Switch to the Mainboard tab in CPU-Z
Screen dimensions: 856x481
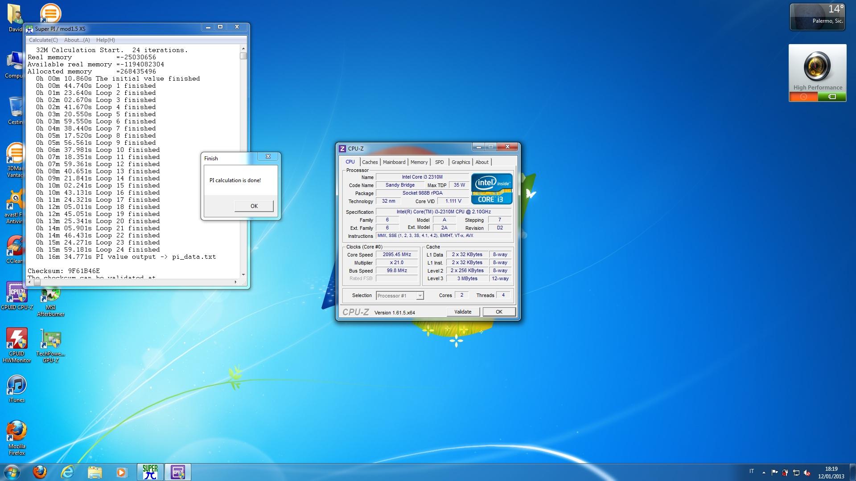(x=394, y=162)
